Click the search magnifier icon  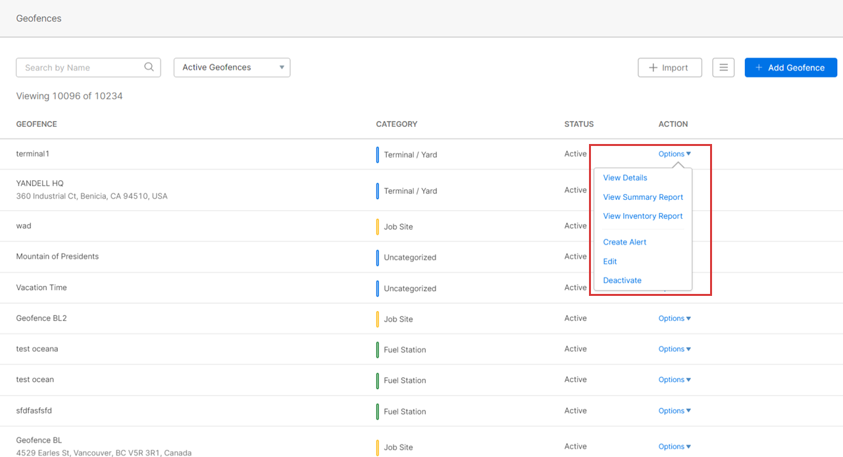click(149, 67)
